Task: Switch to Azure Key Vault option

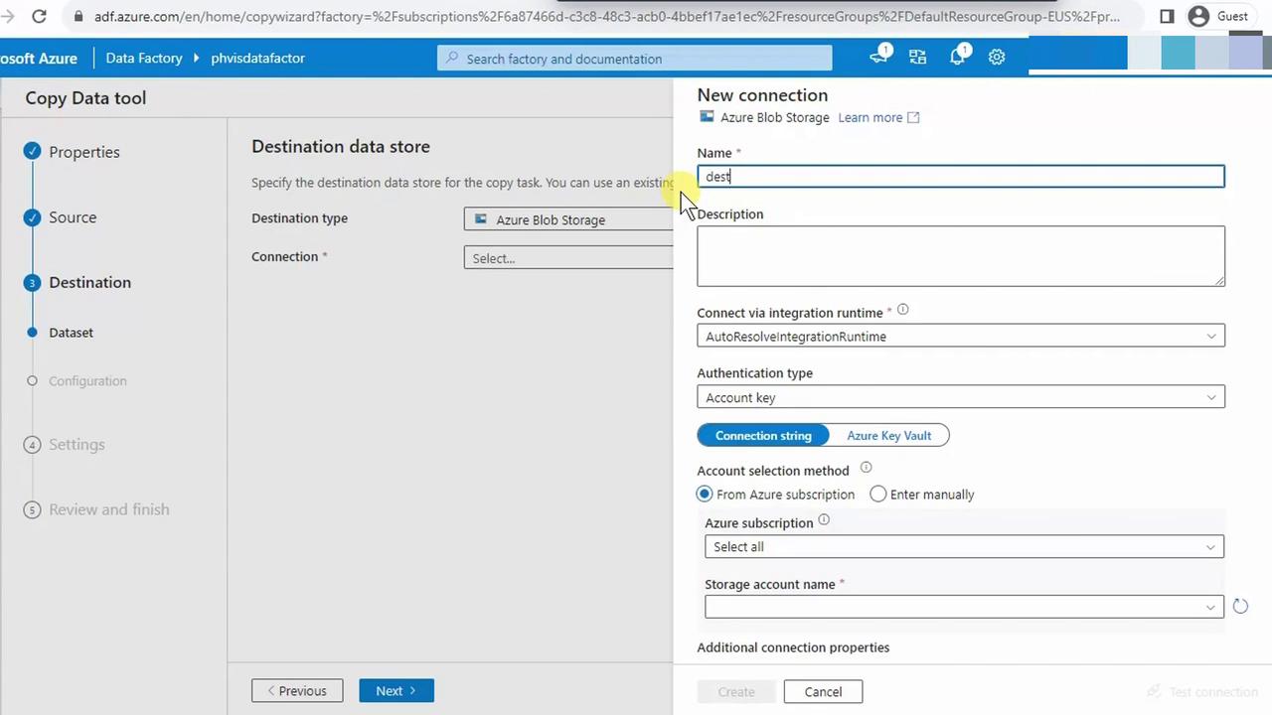Action: [x=888, y=435]
